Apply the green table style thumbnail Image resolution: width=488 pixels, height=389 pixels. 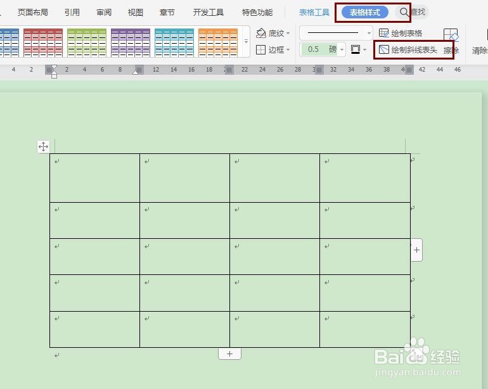click(x=87, y=42)
